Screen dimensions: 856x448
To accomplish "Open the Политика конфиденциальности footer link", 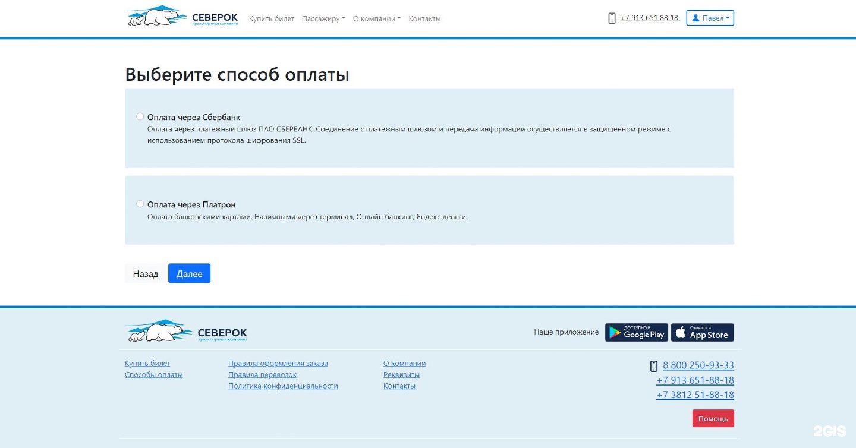I will (x=283, y=386).
